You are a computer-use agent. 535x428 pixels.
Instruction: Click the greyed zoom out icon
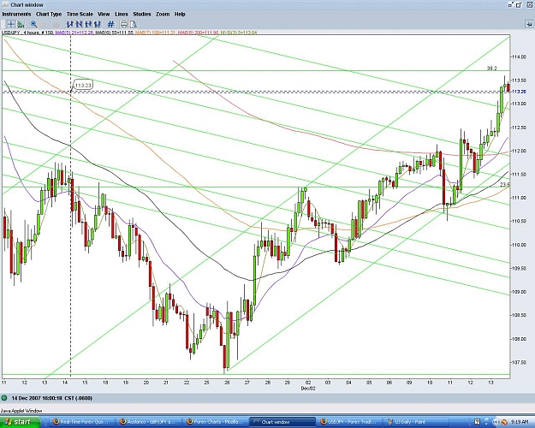(43, 24)
